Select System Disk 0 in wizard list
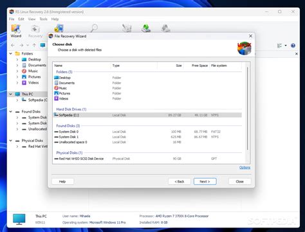The height and width of the screenshot is (232, 305). point(147,132)
